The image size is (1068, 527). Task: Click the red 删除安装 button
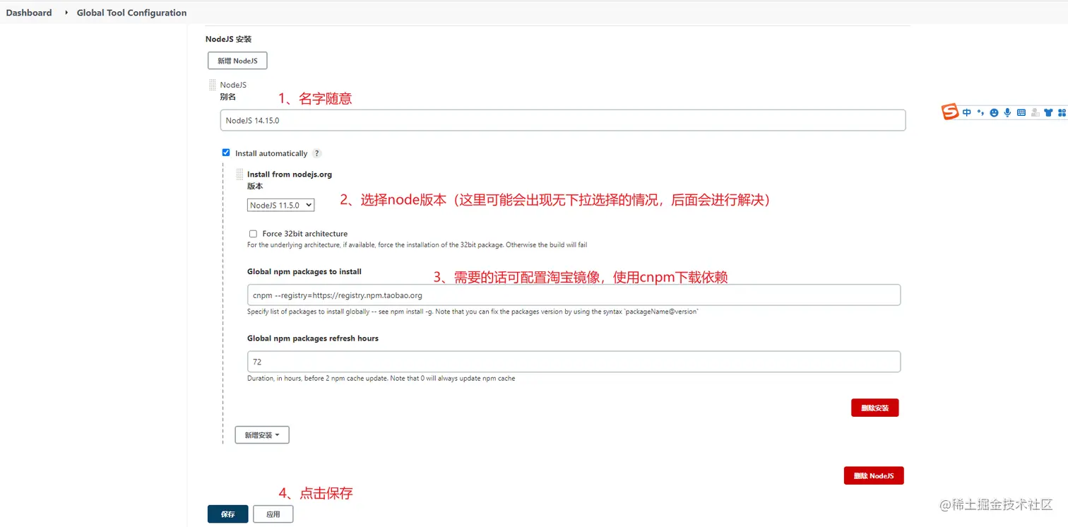[874, 408]
